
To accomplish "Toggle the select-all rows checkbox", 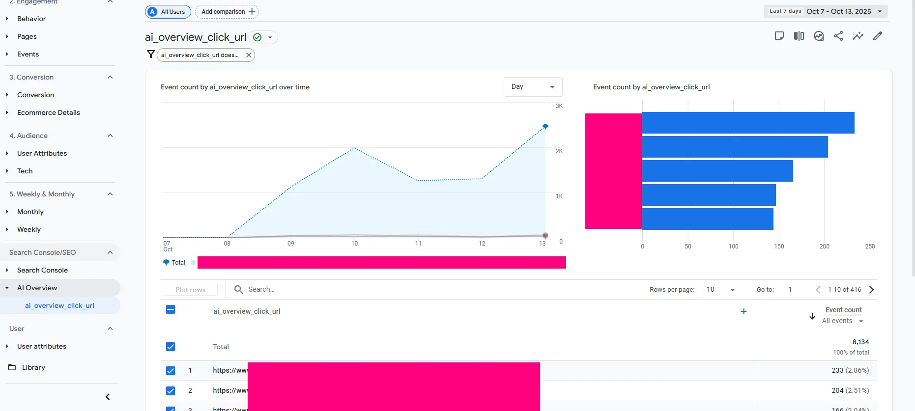I will click(171, 309).
